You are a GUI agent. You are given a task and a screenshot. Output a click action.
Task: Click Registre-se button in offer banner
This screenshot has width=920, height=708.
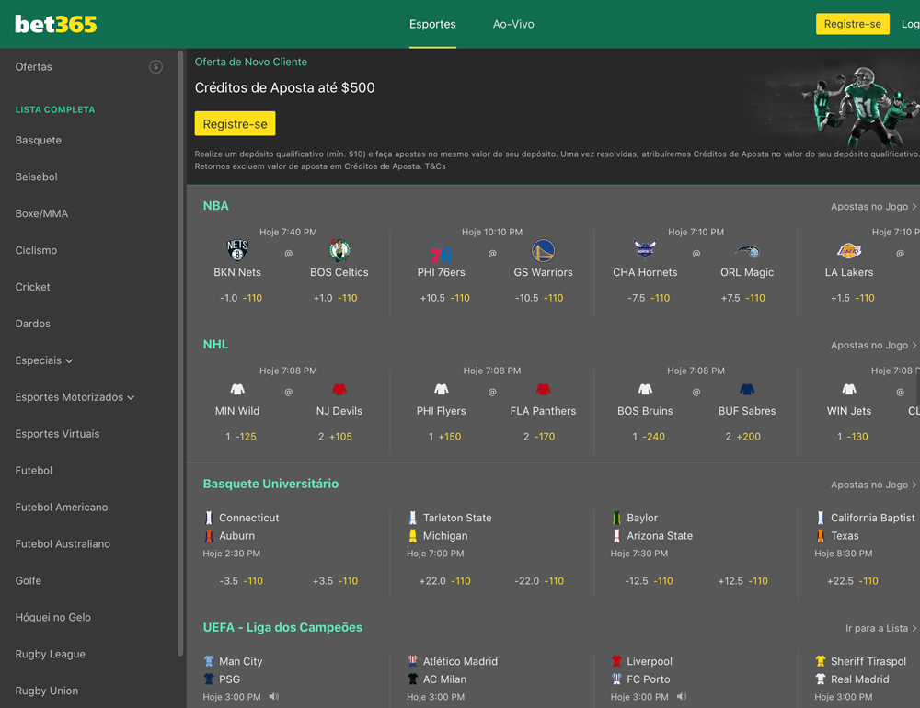(235, 124)
